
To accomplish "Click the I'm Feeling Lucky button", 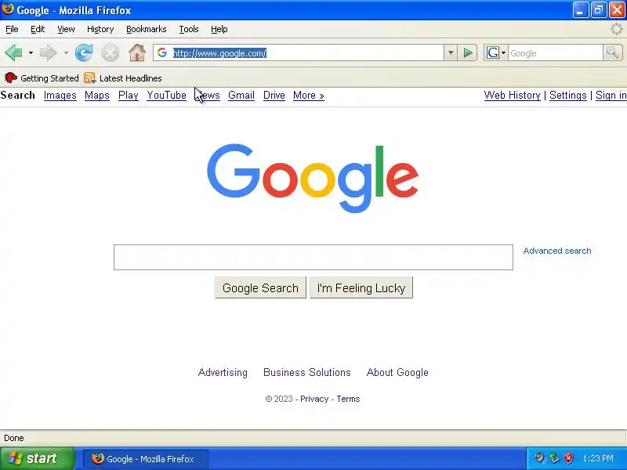I will click(361, 287).
